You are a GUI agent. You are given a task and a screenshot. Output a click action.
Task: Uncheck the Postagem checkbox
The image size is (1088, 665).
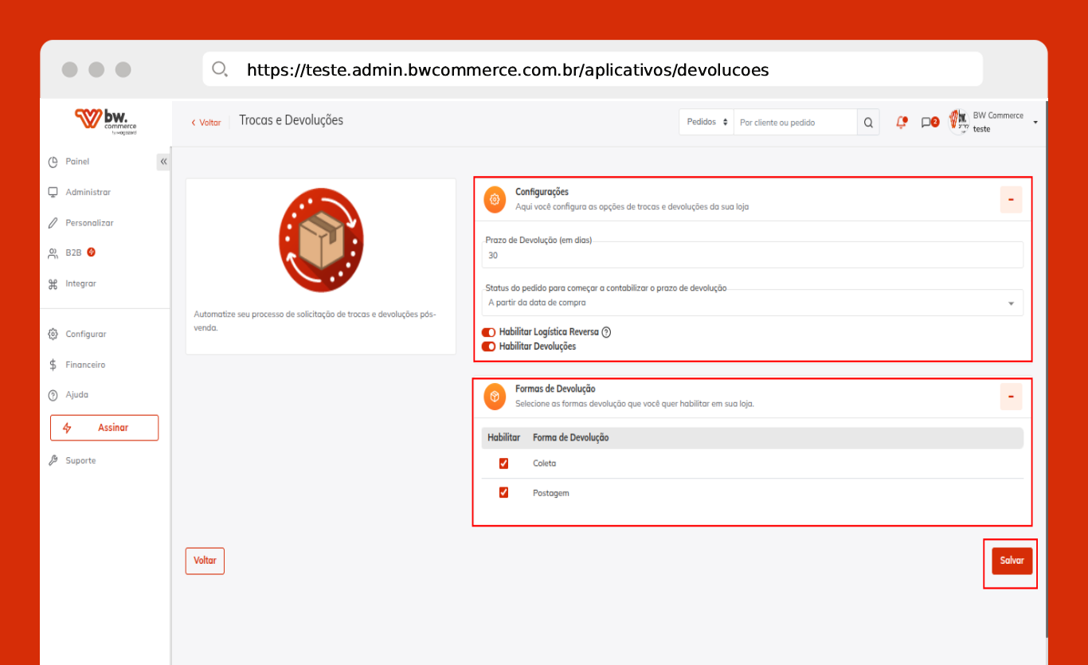tap(503, 492)
